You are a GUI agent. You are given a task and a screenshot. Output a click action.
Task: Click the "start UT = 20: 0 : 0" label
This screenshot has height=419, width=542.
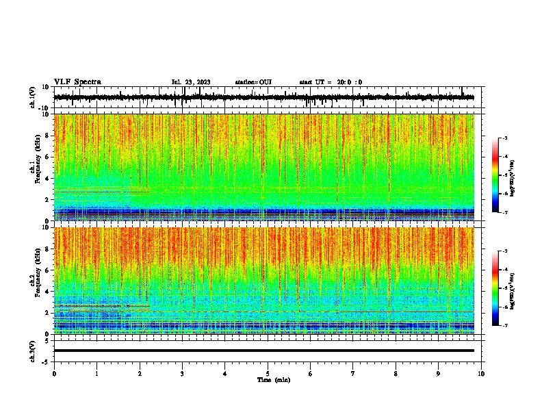(331, 82)
